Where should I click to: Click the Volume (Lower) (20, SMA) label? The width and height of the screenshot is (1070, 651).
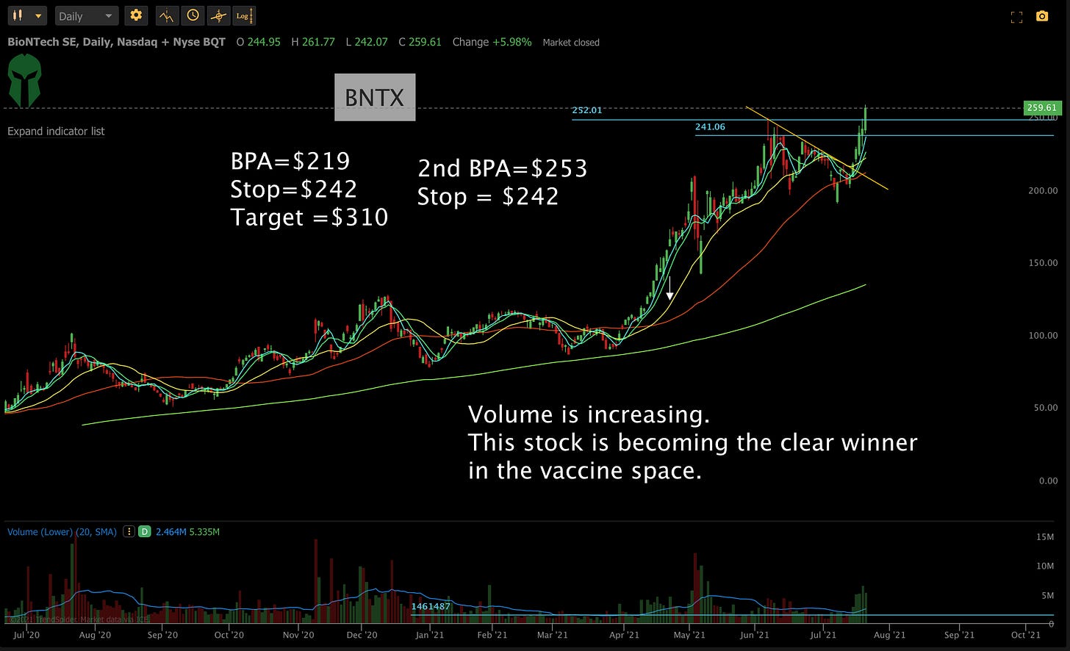tap(62, 531)
